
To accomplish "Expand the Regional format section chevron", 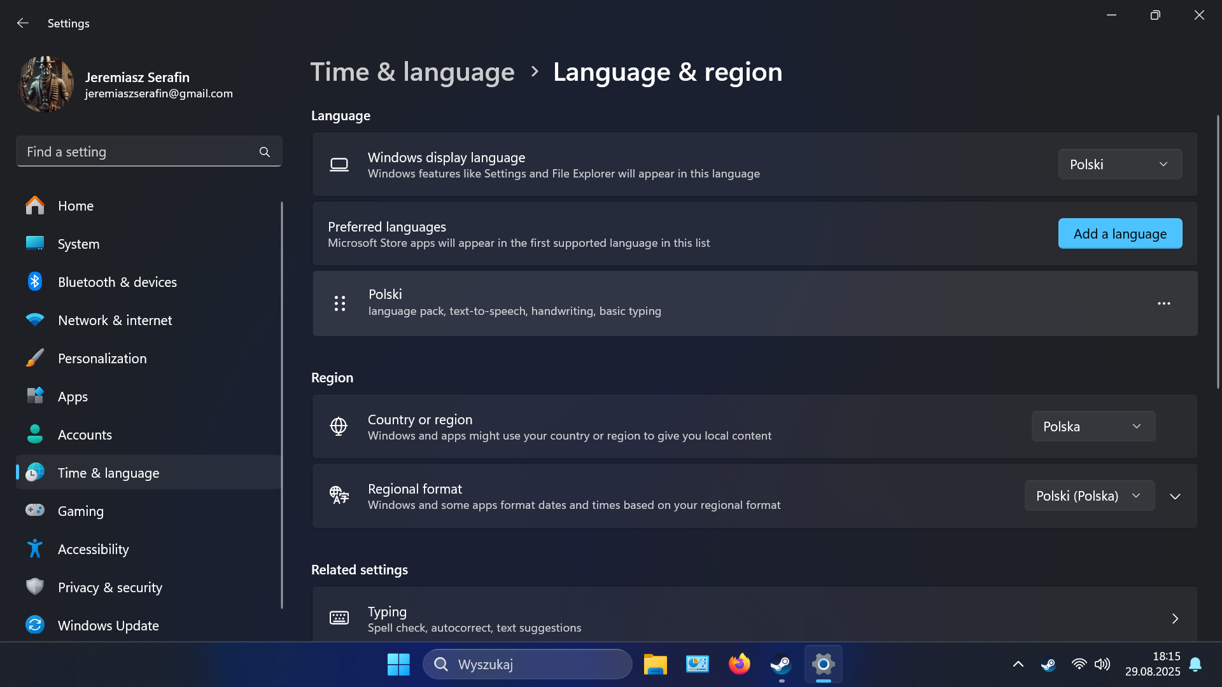I will coord(1175,496).
